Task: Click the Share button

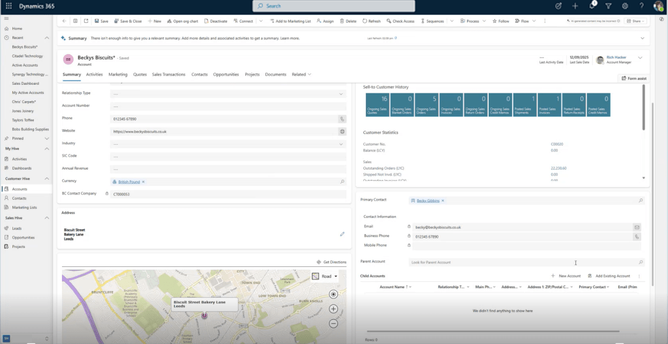Action: (635, 21)
